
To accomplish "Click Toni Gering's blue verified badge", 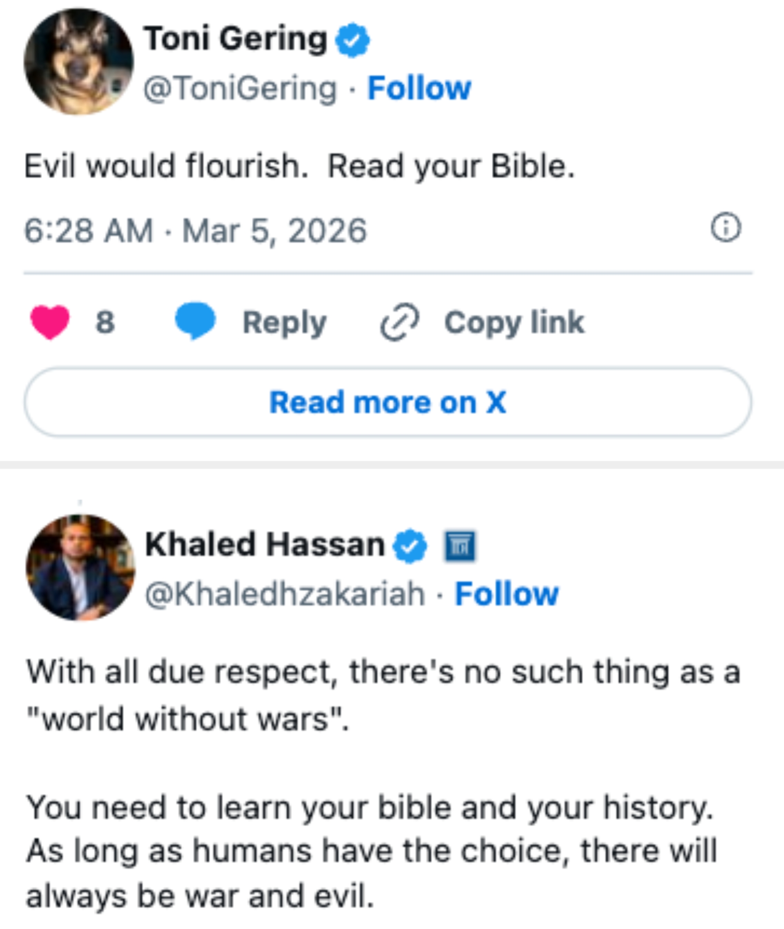I will 352,40.
